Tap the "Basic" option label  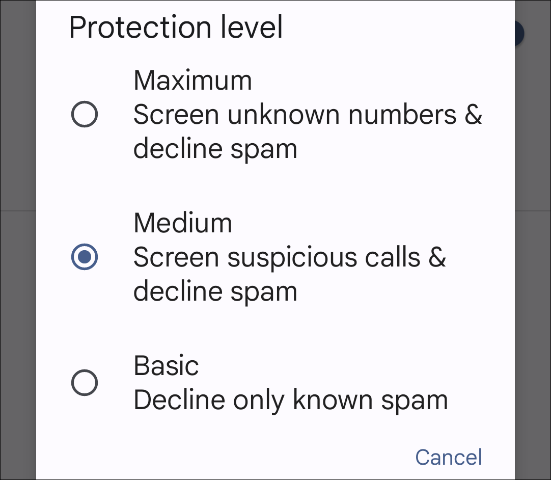point(166,365)
